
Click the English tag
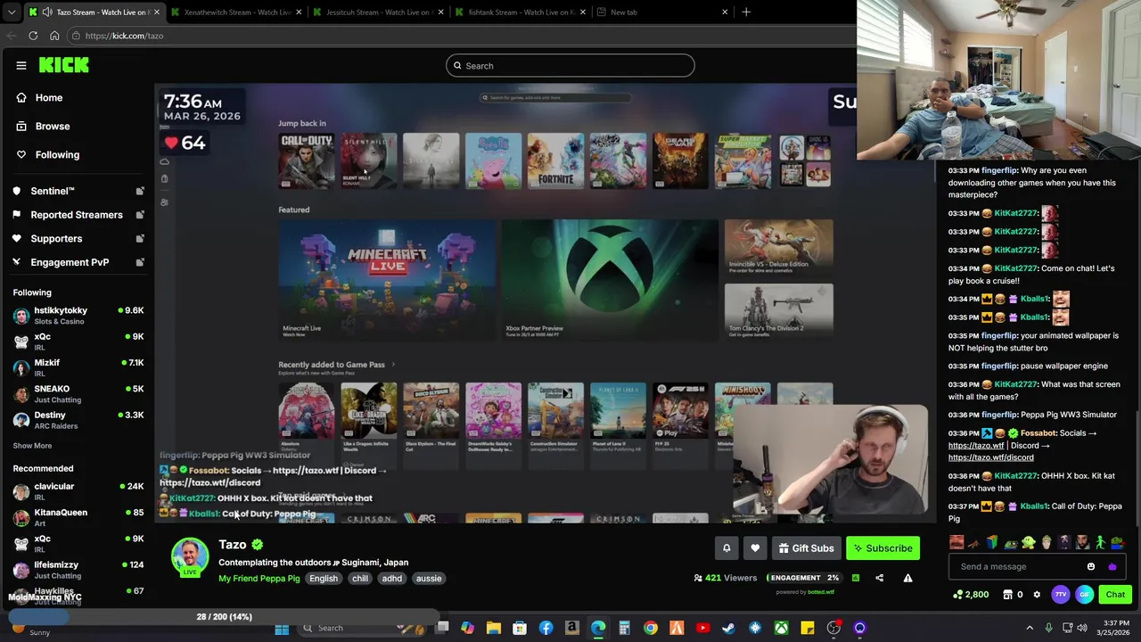point(324,579)
